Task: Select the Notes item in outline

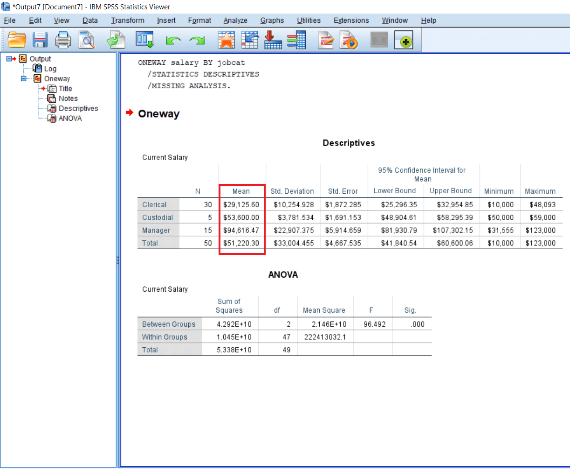Action: [68, 98]
